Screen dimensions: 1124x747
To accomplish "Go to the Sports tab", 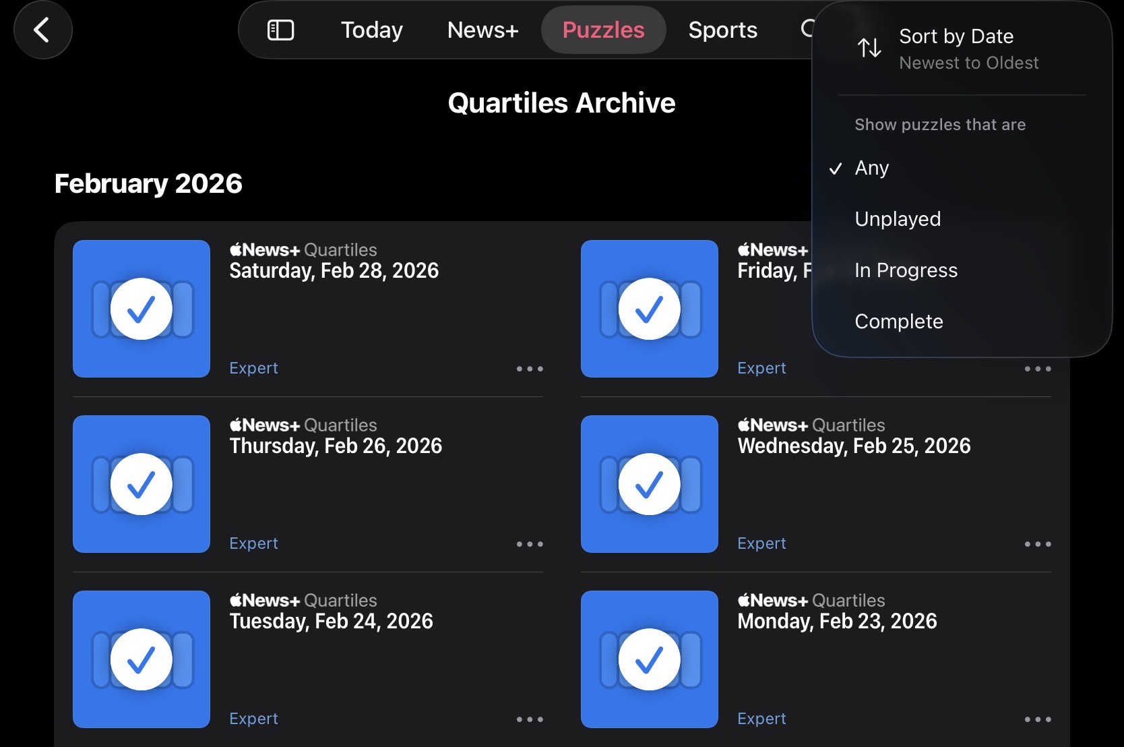I will [x=722, y=30].
